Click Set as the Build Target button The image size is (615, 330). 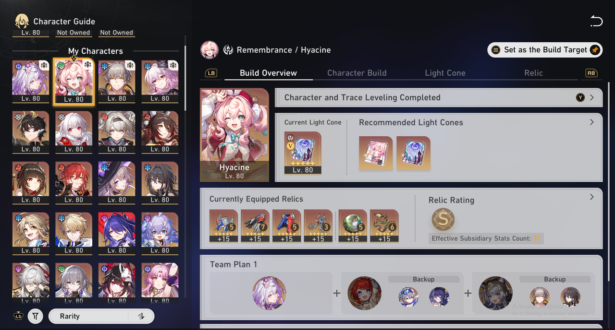click(x=545, y=50)
